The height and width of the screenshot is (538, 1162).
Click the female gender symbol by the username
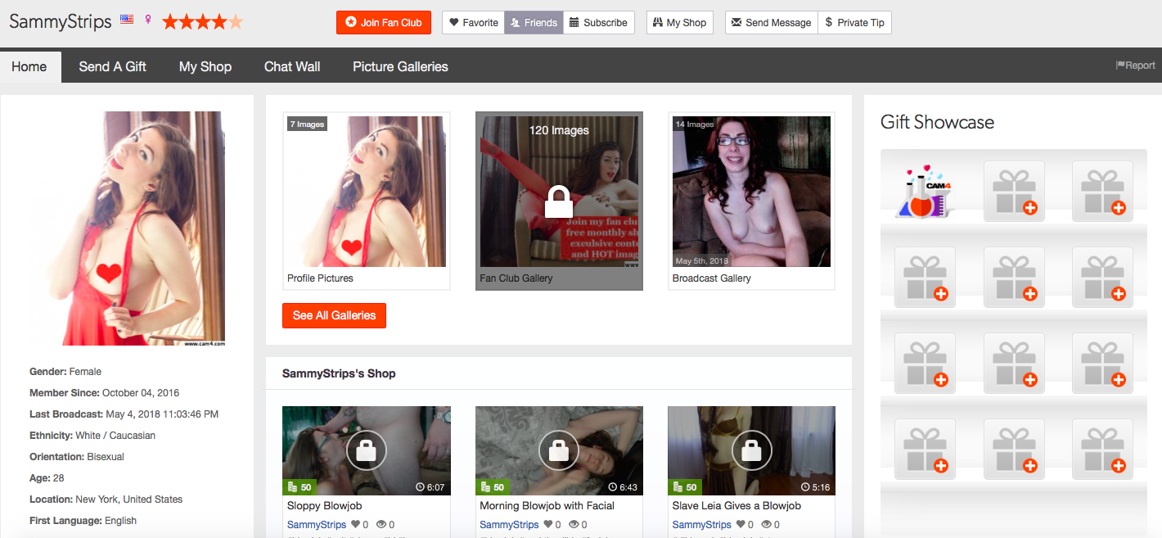point(148,20)
